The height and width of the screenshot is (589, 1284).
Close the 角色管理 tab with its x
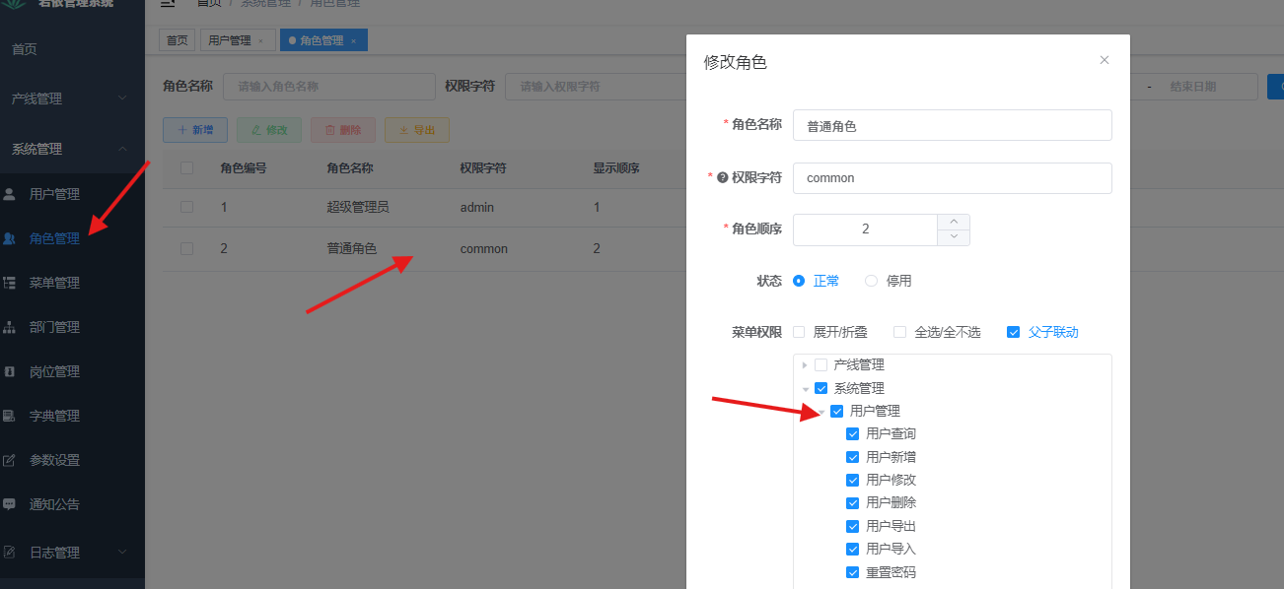point(353,41)
